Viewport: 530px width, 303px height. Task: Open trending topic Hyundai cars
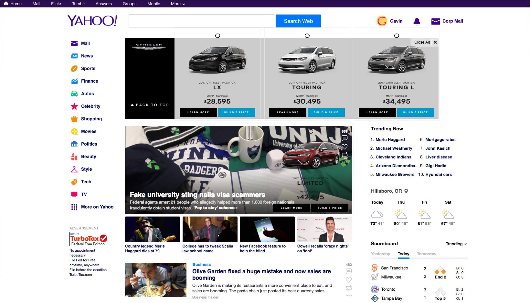439,175
